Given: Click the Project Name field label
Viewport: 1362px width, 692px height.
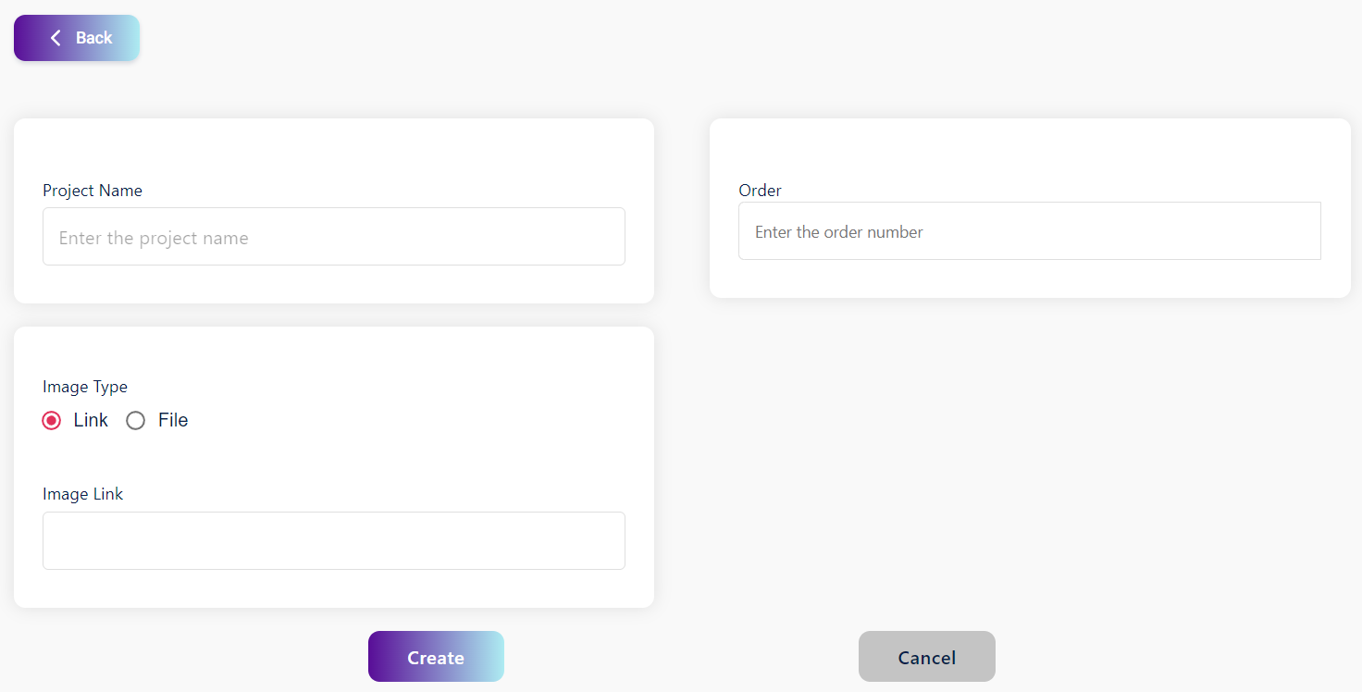Looking at the screenshot, I should 93,191.
